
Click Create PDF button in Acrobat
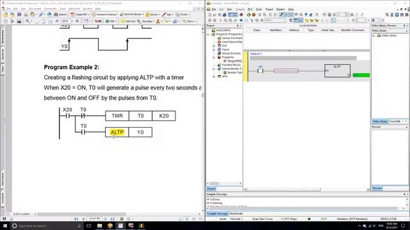[79, 15]
